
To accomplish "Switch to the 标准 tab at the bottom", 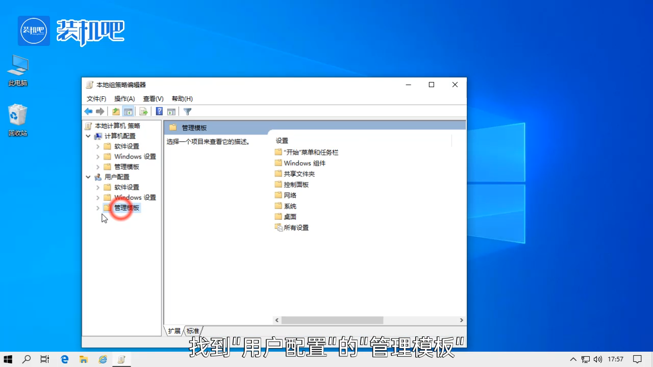I will click(x=193, y=331).
